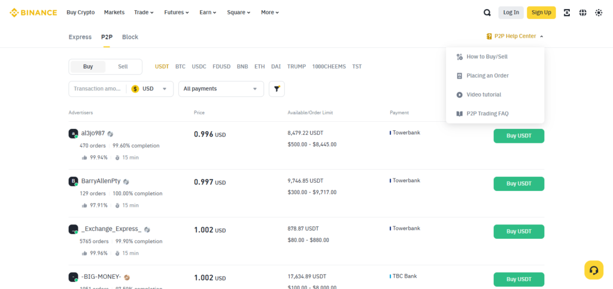Screen dimensions: 613x289
Task: Expand the Earn menu
Action: point(208,13)
